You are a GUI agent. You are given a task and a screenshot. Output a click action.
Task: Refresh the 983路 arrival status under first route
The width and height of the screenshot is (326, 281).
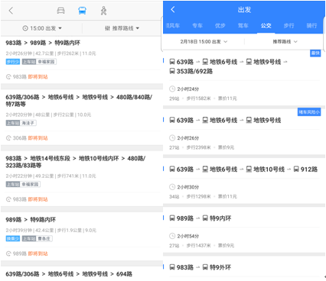pos(8,76)
